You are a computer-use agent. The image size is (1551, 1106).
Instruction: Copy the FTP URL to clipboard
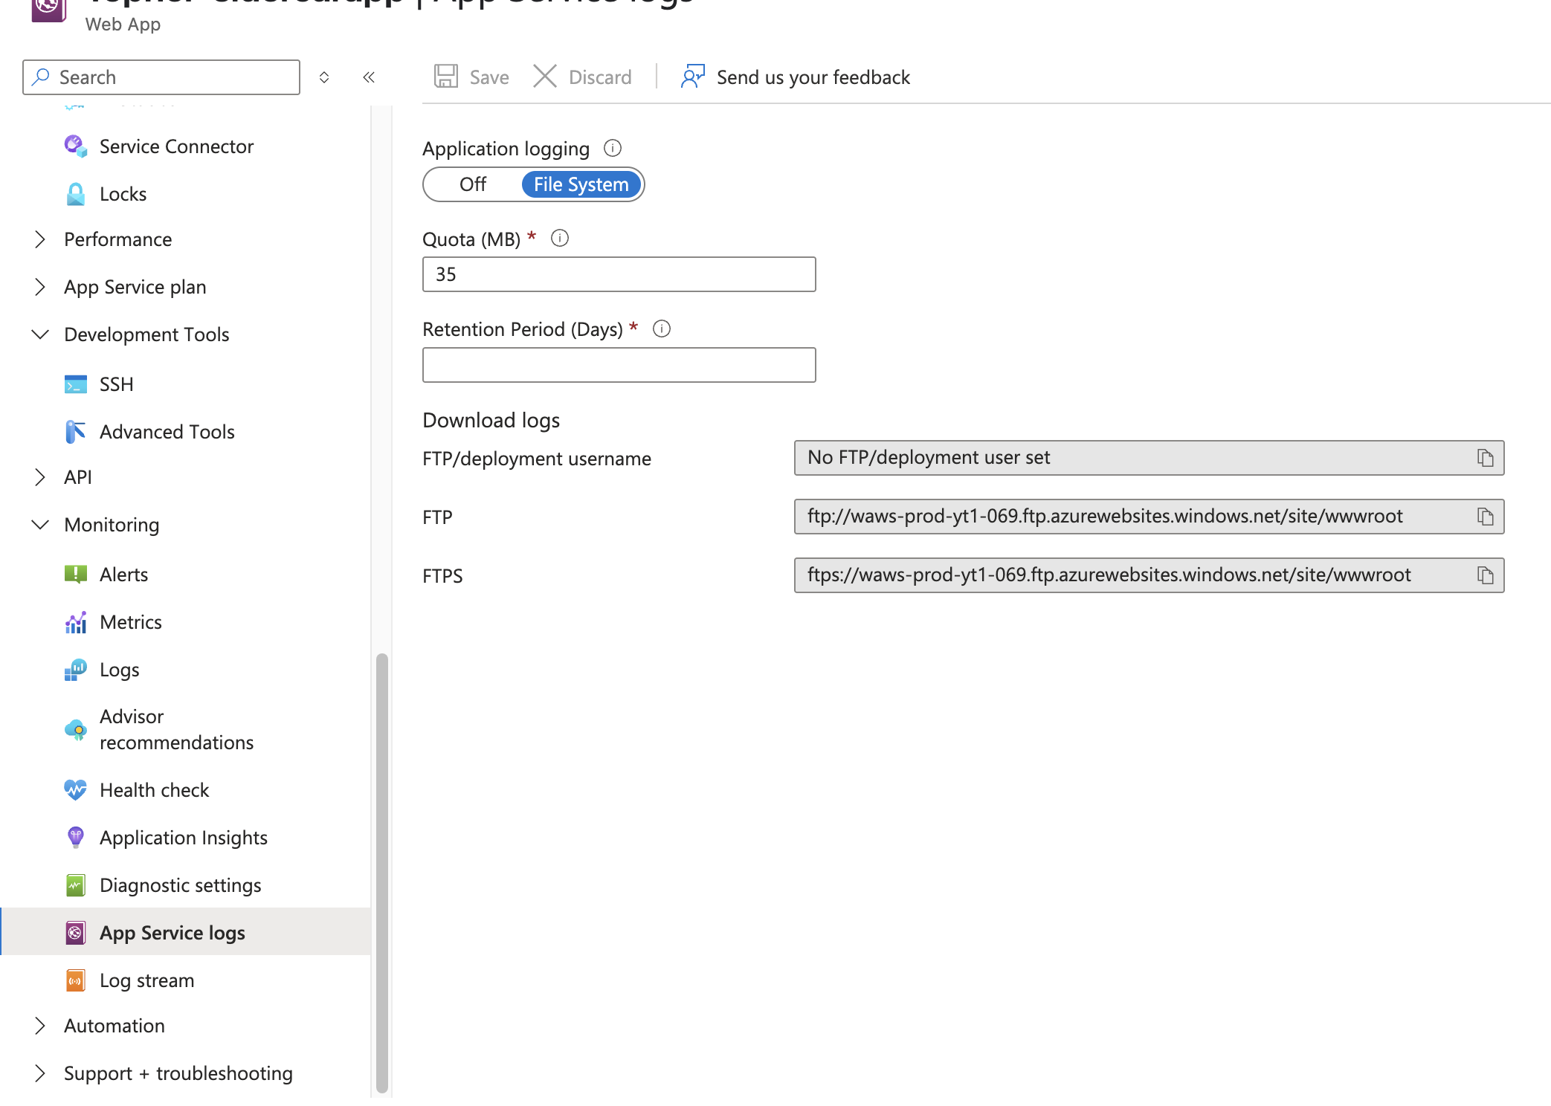[1485, 517]
